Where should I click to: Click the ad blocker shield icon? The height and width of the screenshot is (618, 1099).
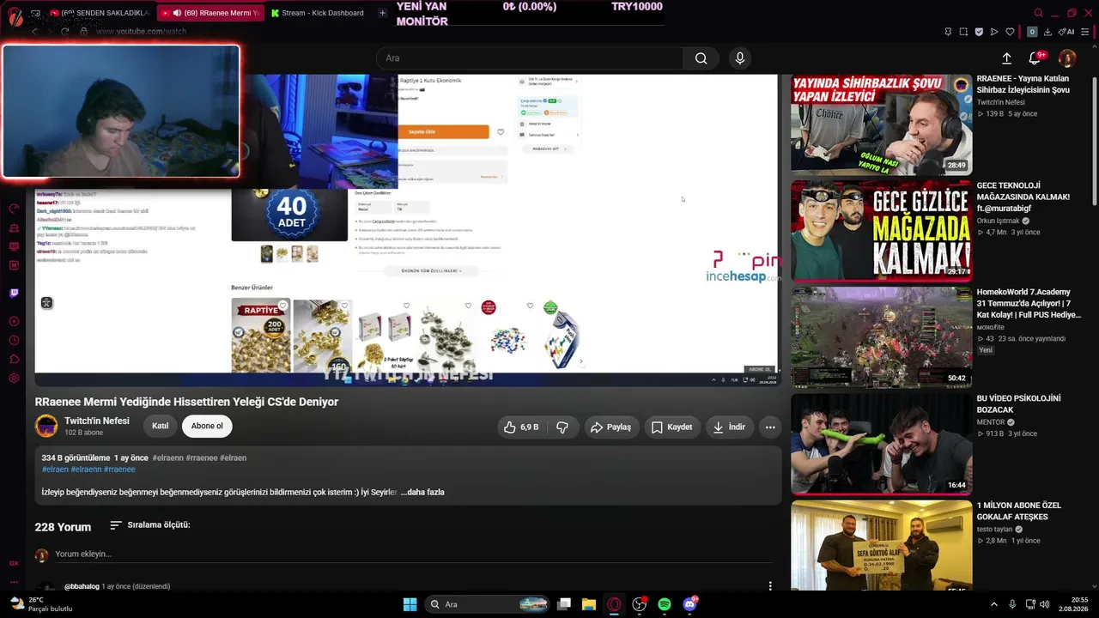[x=979, y=32]
